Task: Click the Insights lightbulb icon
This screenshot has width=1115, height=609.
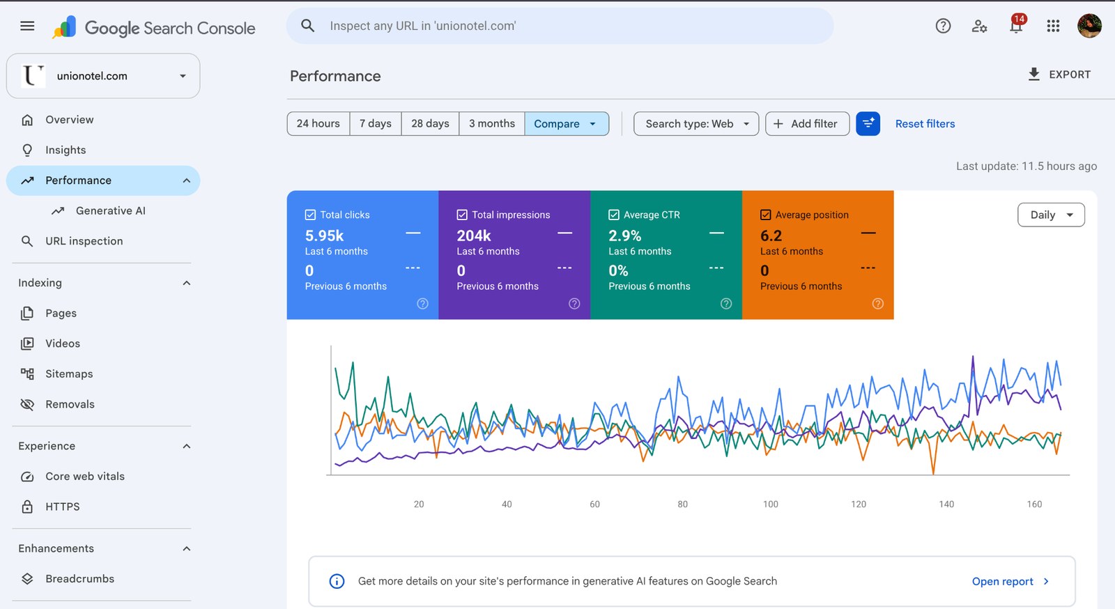Action: pyautogui.click(x=27, y=150)
